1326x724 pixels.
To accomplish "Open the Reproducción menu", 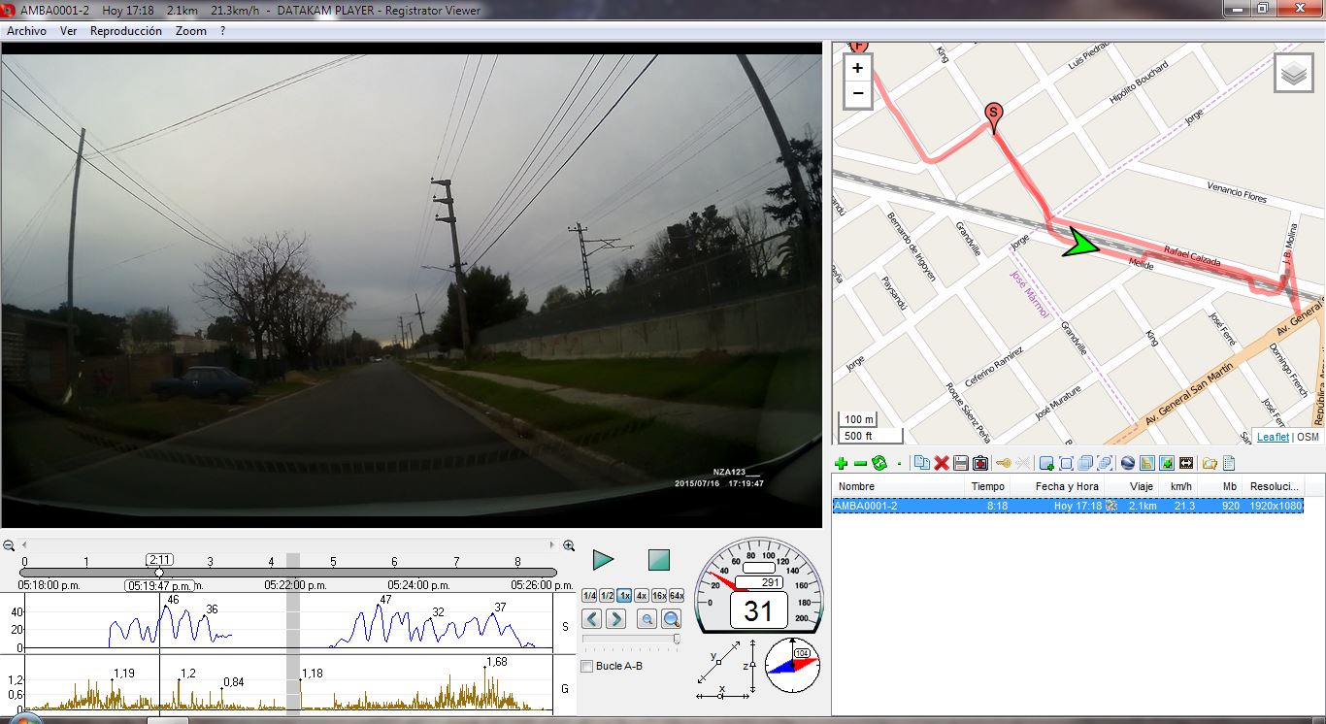I will [x=126, y=31].
